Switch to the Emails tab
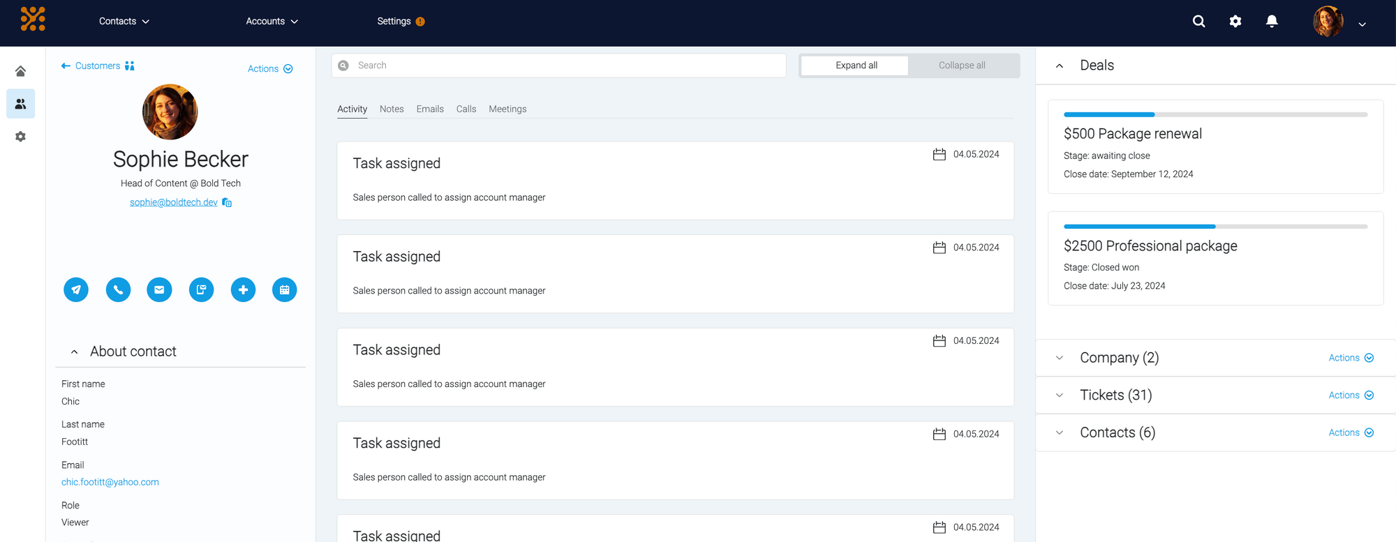This screenshot has height=542, width=1396. tap(430, 110)
